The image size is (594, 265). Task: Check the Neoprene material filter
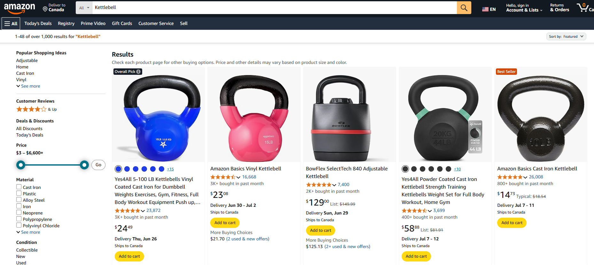tap(19, 212)
